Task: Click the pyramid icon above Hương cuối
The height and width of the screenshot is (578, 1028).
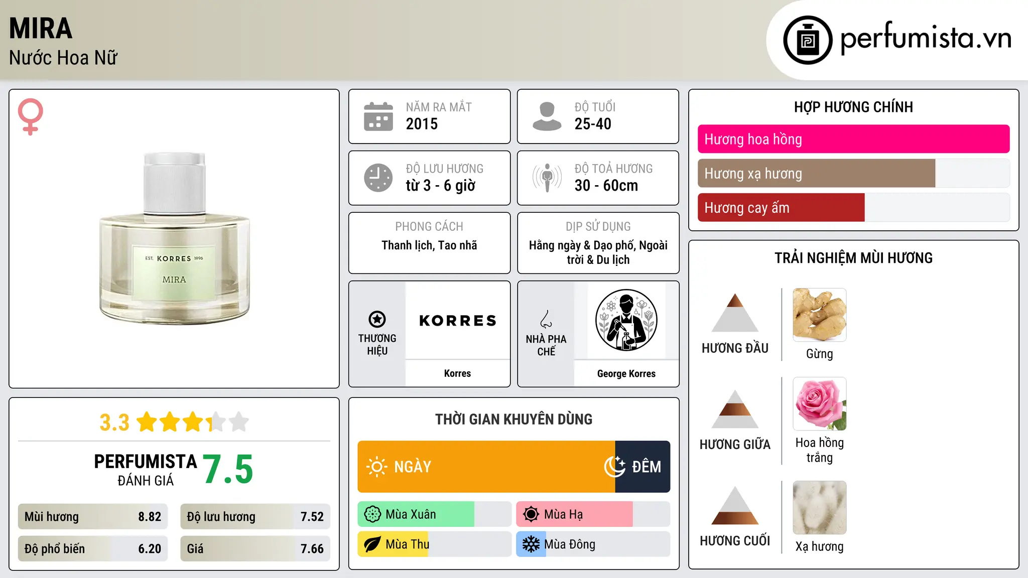Action: coord(735,505)
